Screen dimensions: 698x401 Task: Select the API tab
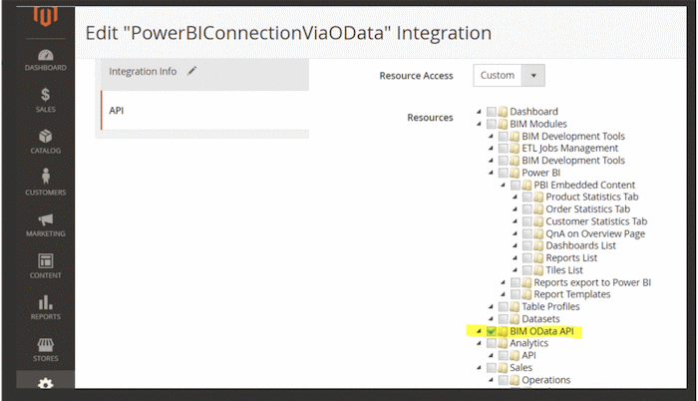pyautogui.click(x=204, y=110)
